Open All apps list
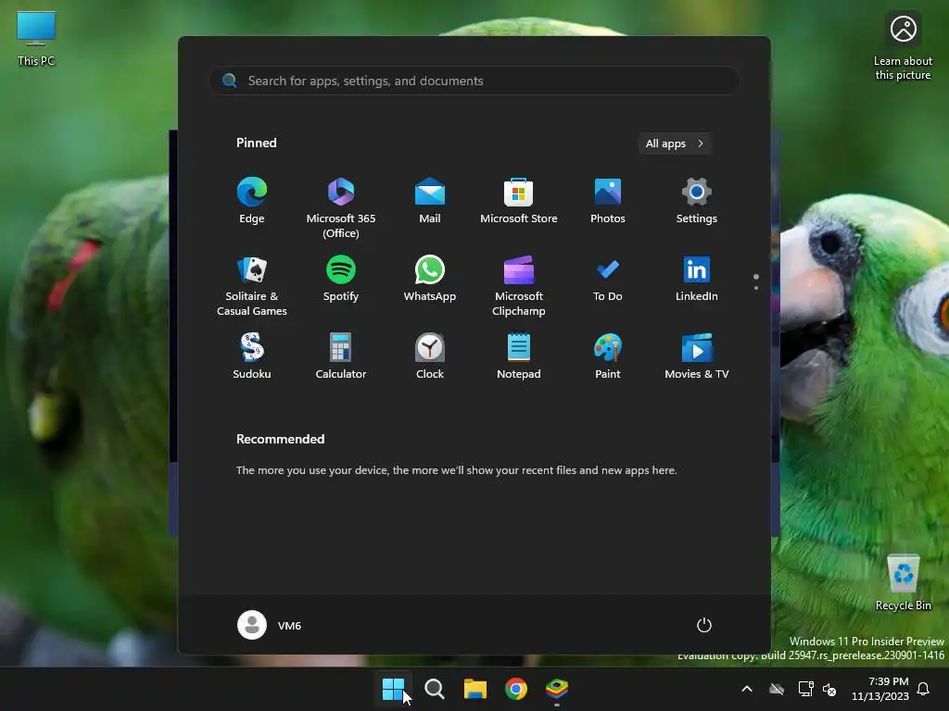This screenshot has width=949, height=711. point(675,143)
